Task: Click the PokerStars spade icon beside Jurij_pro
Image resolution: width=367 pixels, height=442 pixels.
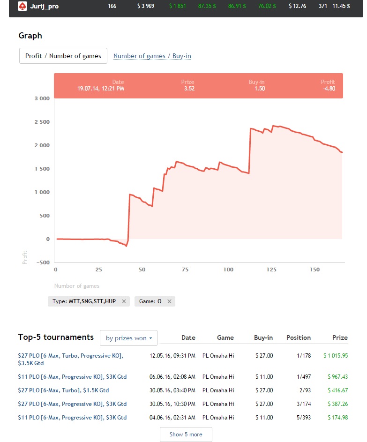Action: (22, 6)
